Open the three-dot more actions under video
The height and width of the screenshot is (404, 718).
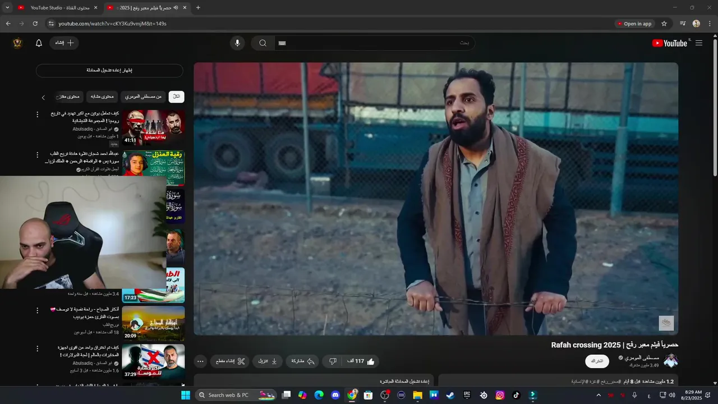tap(200, 361)
